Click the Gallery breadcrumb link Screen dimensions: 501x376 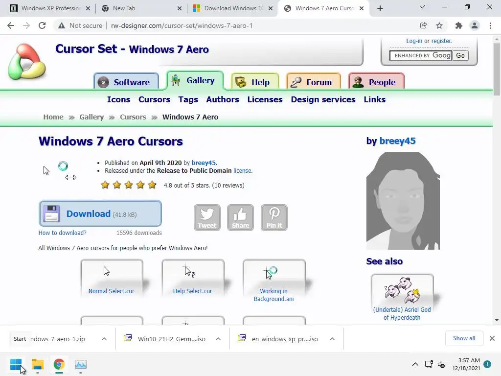(x=91, y=117)
